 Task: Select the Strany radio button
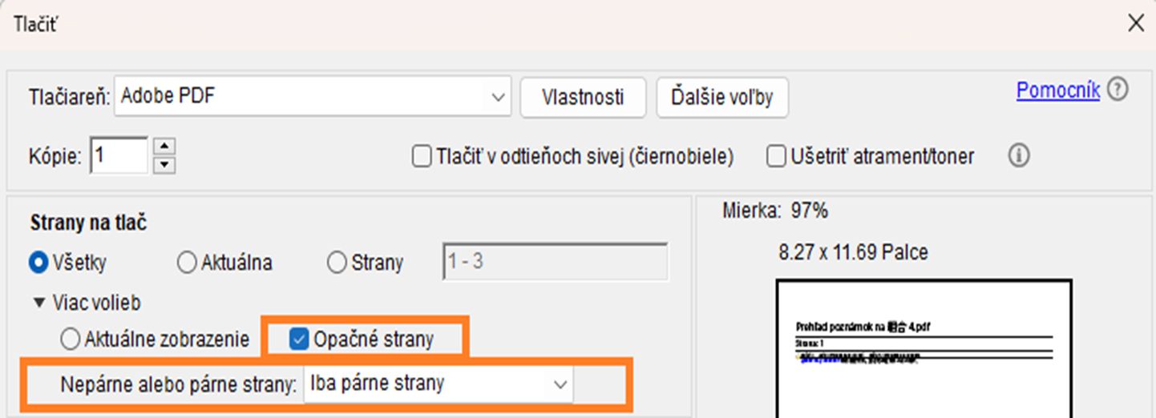[338, 263]
